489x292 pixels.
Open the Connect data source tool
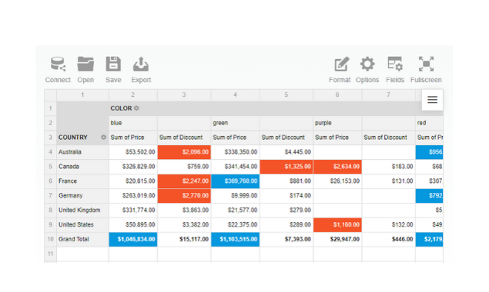pyautogui.click(x=58, y=70)
